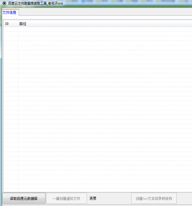The image size is (192, 206).
Task: Click the 创建txt文本目录树结构 button
Action: [154, 198]
